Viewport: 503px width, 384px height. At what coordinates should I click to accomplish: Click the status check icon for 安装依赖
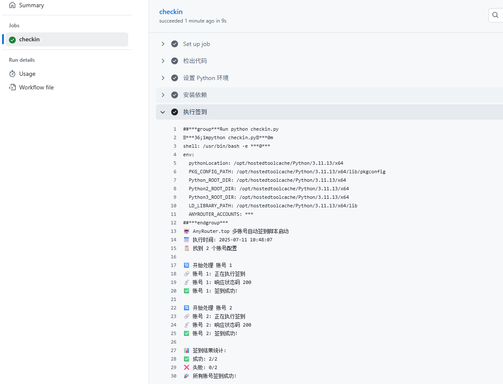pos(175,95)
